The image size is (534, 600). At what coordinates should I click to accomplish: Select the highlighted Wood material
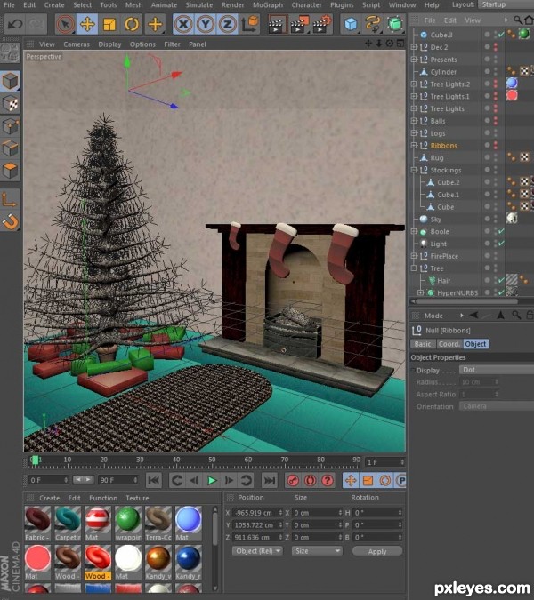[x=98, y=562]
